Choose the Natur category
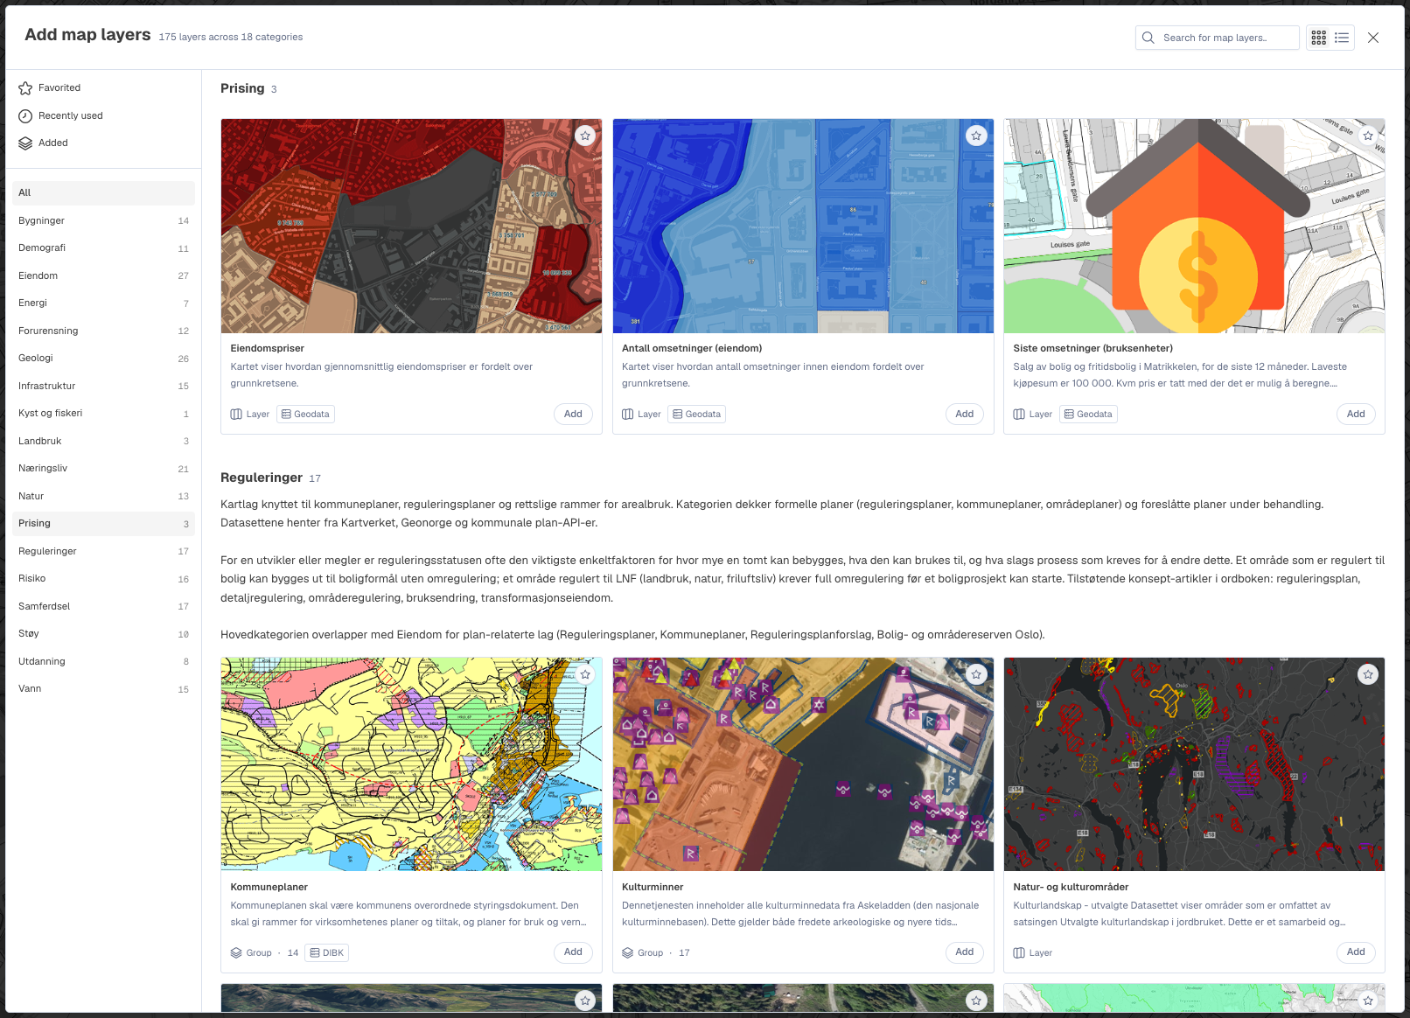Viewport: 1410px width, 1018px height. coord(103,496)
